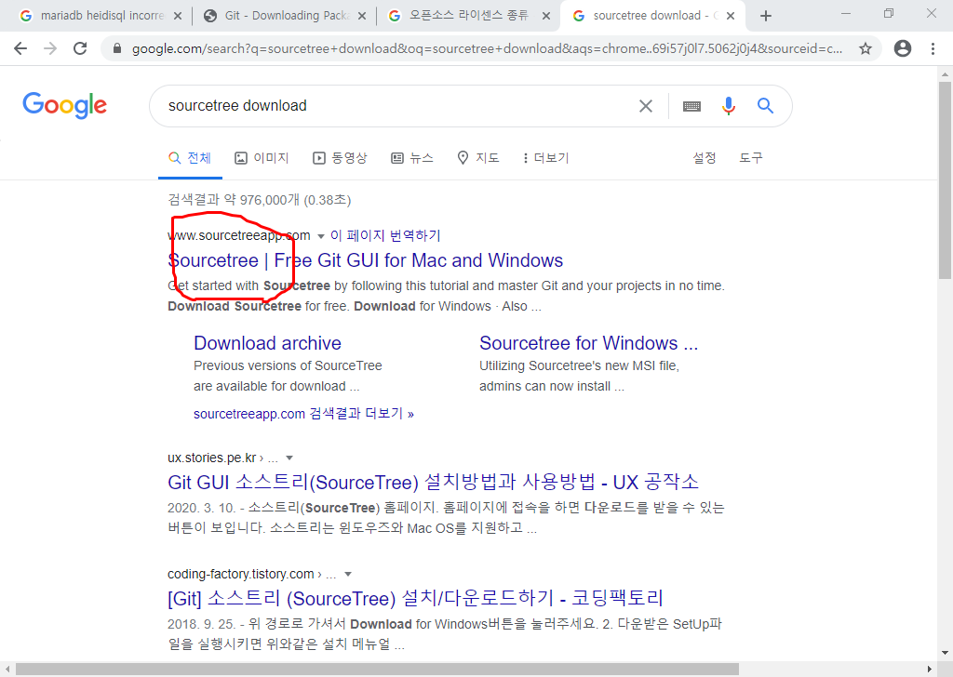
Task: Click the 검색결과 약 976,000개 text
Action: point(260,200)
